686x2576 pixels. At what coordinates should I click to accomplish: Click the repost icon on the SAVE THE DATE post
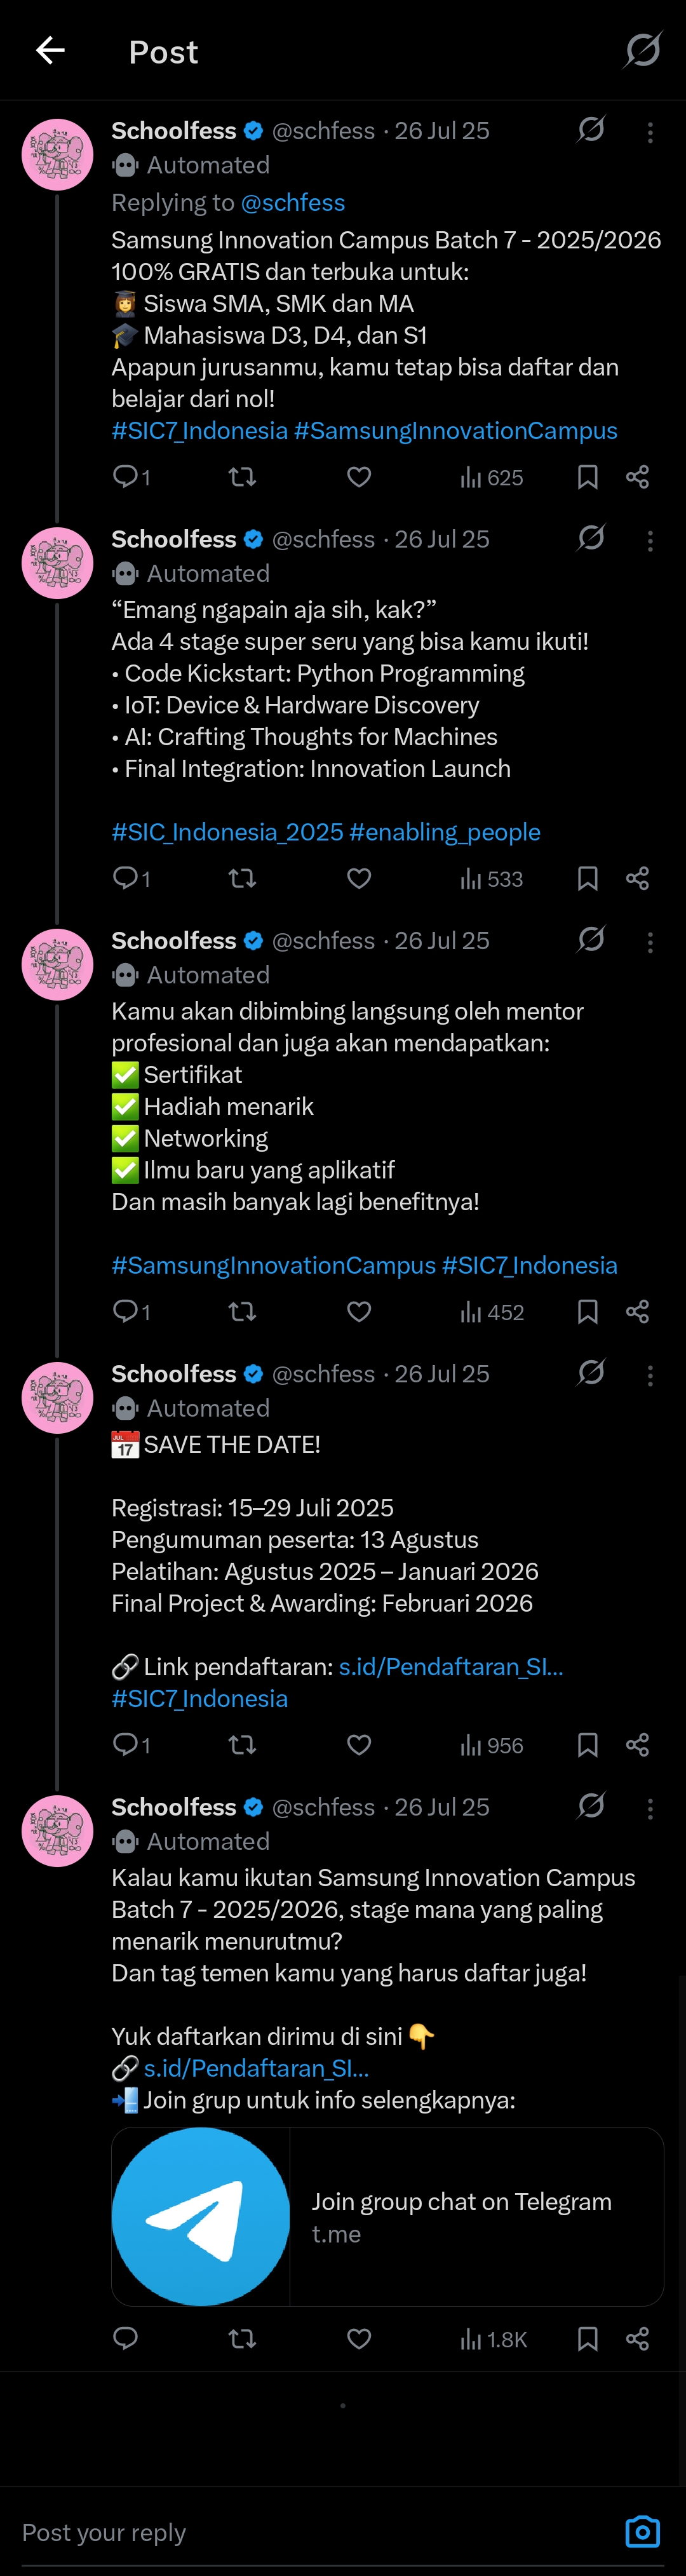click(x=243, y=1744)
